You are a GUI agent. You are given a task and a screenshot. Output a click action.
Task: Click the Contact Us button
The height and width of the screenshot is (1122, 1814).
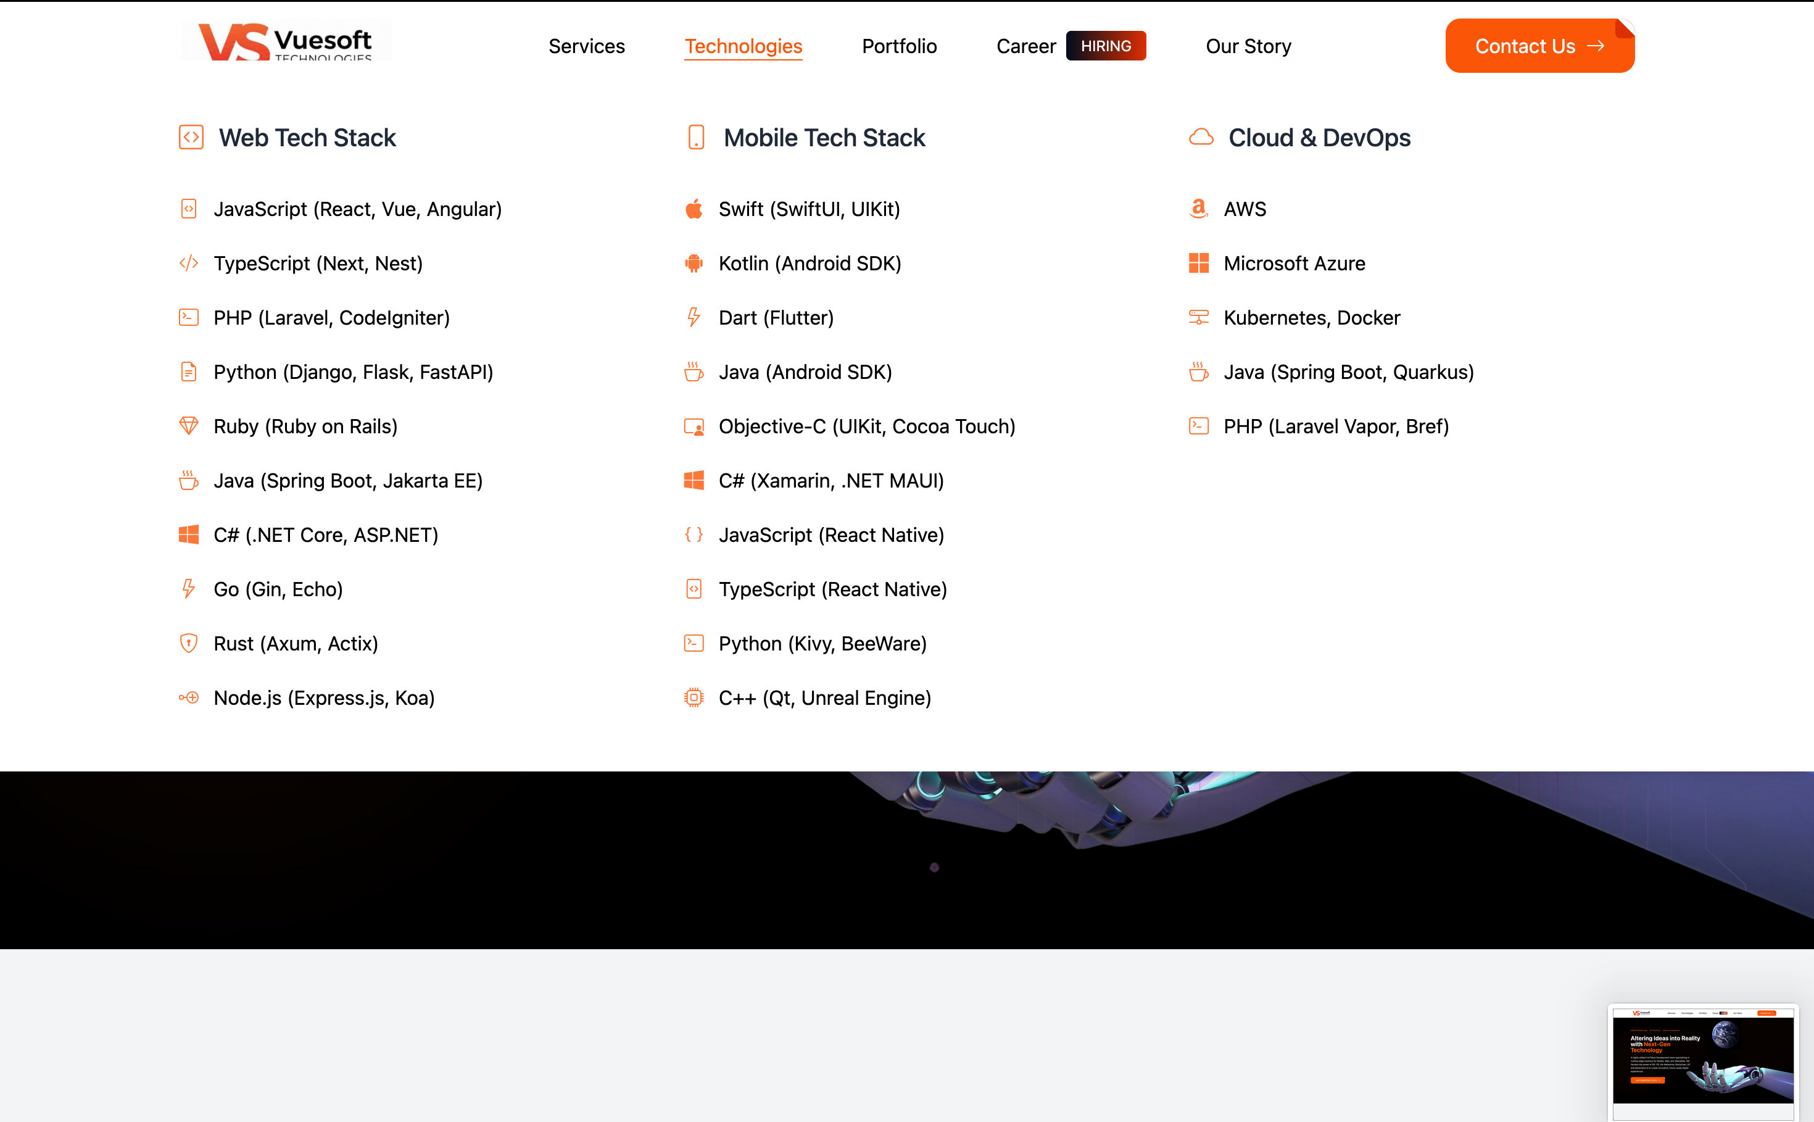pos(1539,46)
